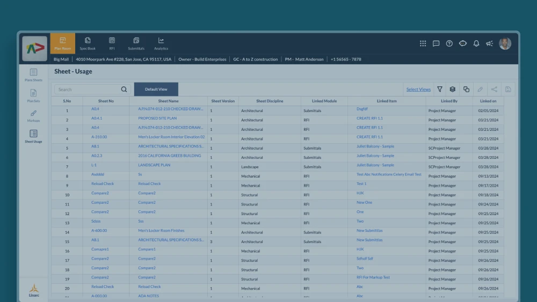Open sheet L-1 link

[94, 165]
